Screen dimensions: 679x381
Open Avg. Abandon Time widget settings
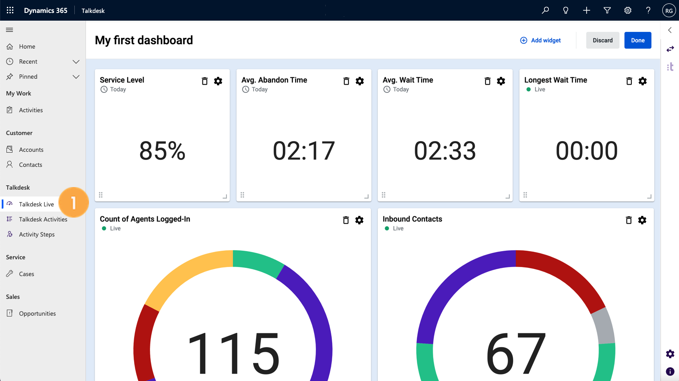[360, 81]
